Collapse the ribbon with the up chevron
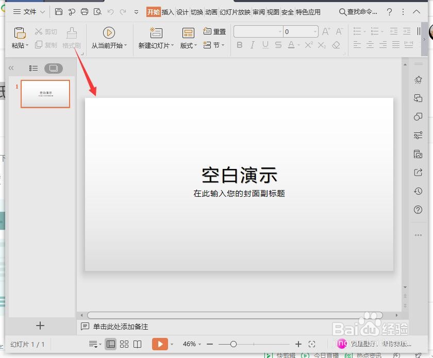433x358 pixels. (x=417, y=12)
